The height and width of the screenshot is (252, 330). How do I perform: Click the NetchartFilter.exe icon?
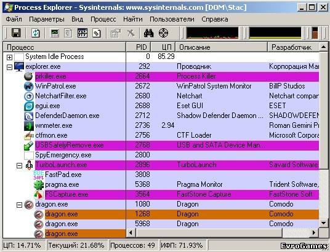(28, 96)
